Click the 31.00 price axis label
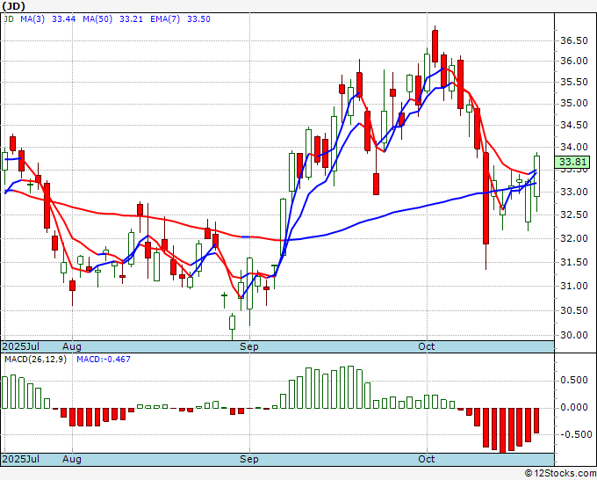This screenshot has height=480, width=597. (573, 287)
